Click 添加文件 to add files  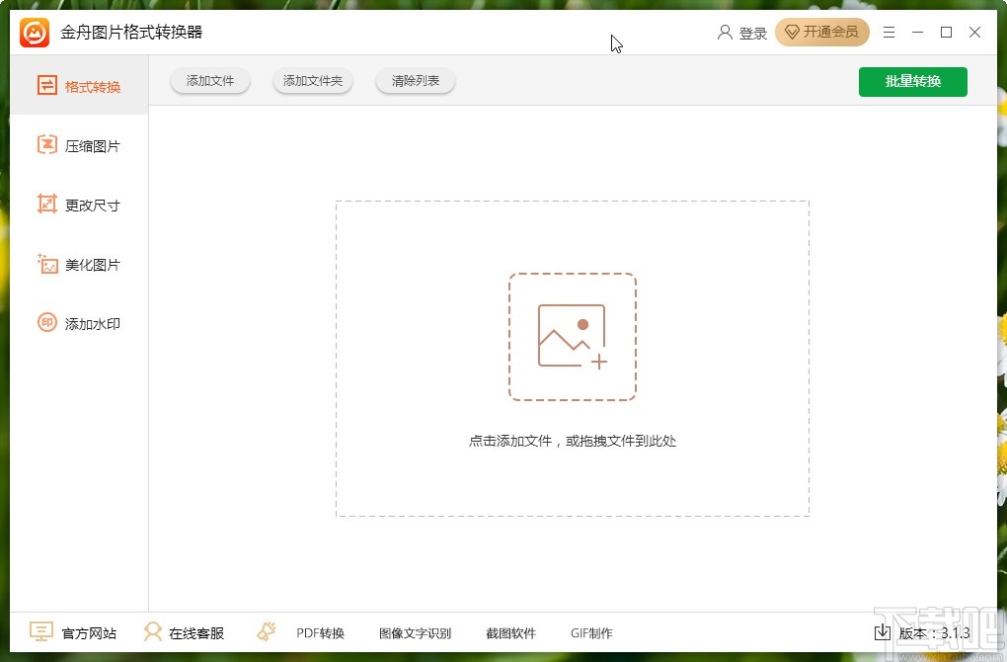click(x=209, y=80)
